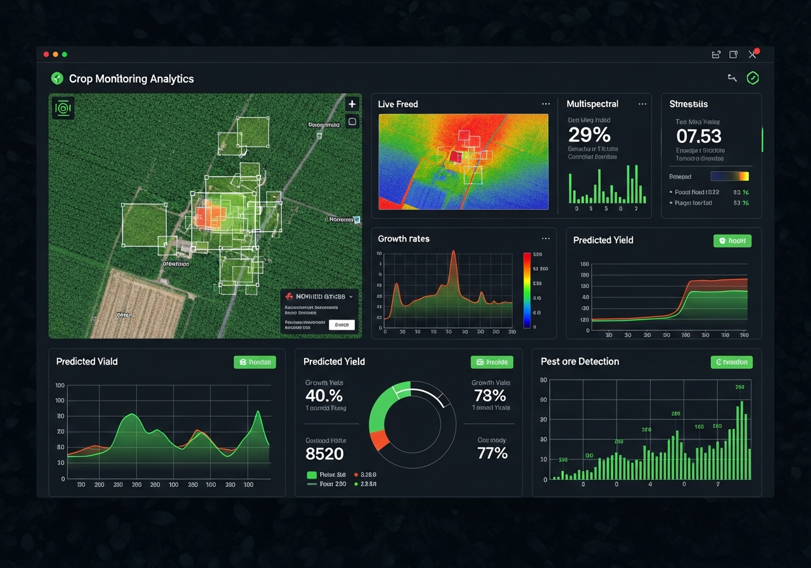Image resolution: width=811 pixels, height=568 pixels.
Task: Click the Detection button on Pest Detection panel
Action: pos(732,361)
